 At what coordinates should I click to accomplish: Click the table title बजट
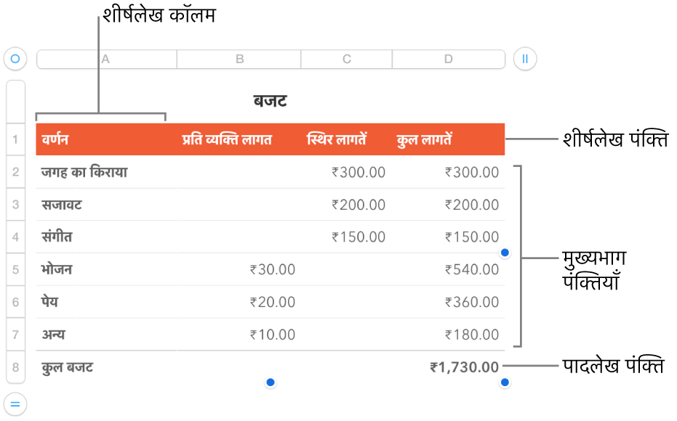270,101
